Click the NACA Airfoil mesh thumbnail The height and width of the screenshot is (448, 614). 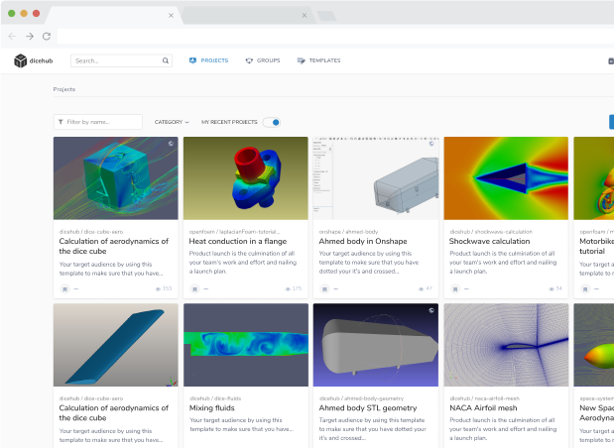(506, 345)
